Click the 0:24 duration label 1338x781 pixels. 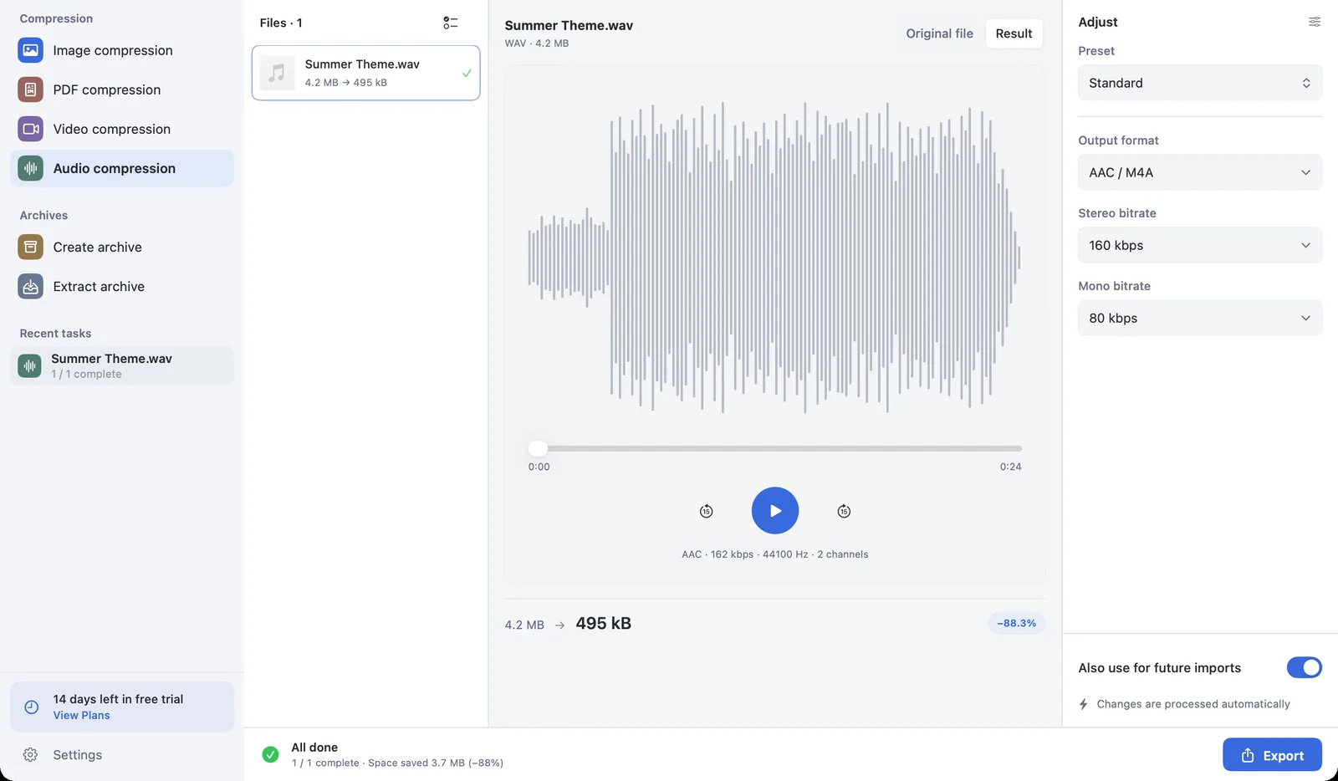tap(1010, 467)
